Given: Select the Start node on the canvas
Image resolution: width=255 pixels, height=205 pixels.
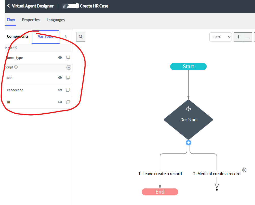Looking at the screenshot, I should 188,66.
